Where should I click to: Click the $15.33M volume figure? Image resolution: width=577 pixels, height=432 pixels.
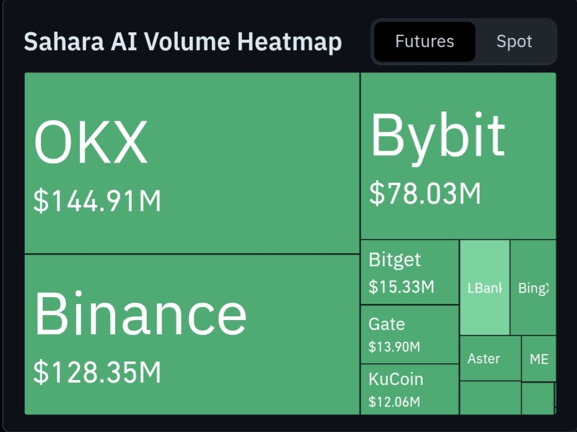point(402,287)
